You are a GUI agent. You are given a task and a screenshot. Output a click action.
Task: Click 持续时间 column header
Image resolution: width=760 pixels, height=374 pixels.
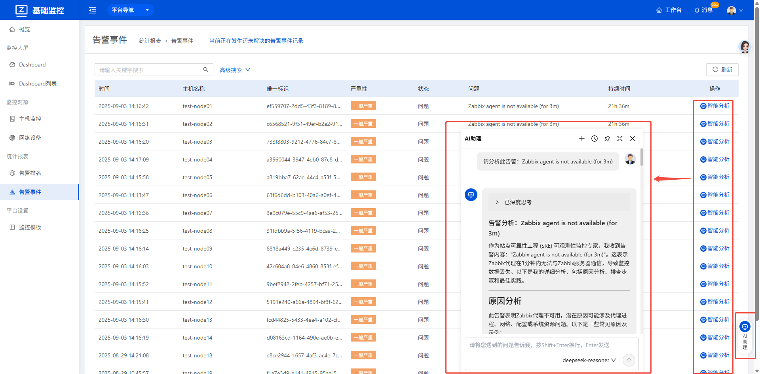click(x=619, y=89)
